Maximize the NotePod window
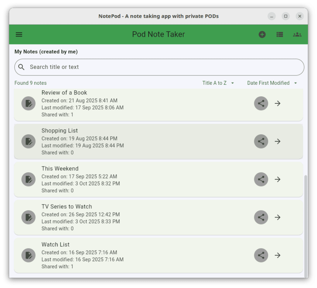The image size is (317, 288). click(x=286, y=16)
